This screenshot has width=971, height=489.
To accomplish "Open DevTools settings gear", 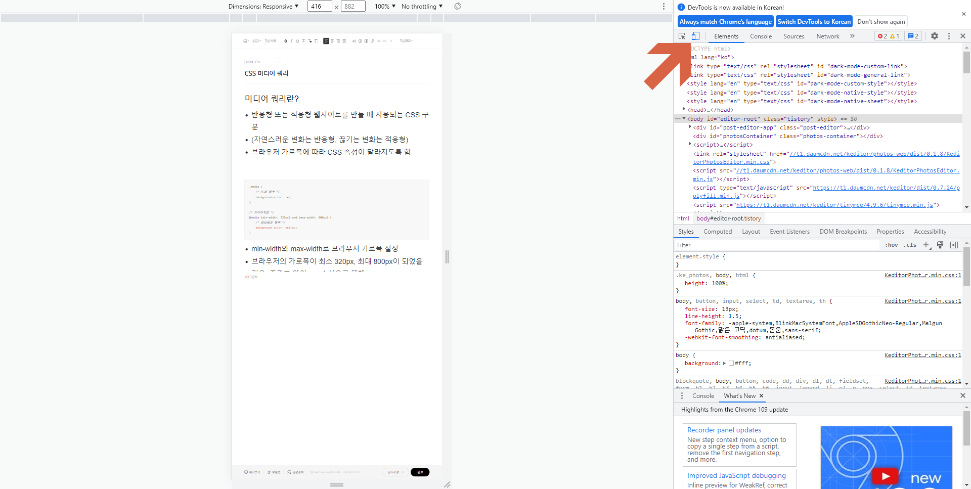I will [x=935, y=36].
